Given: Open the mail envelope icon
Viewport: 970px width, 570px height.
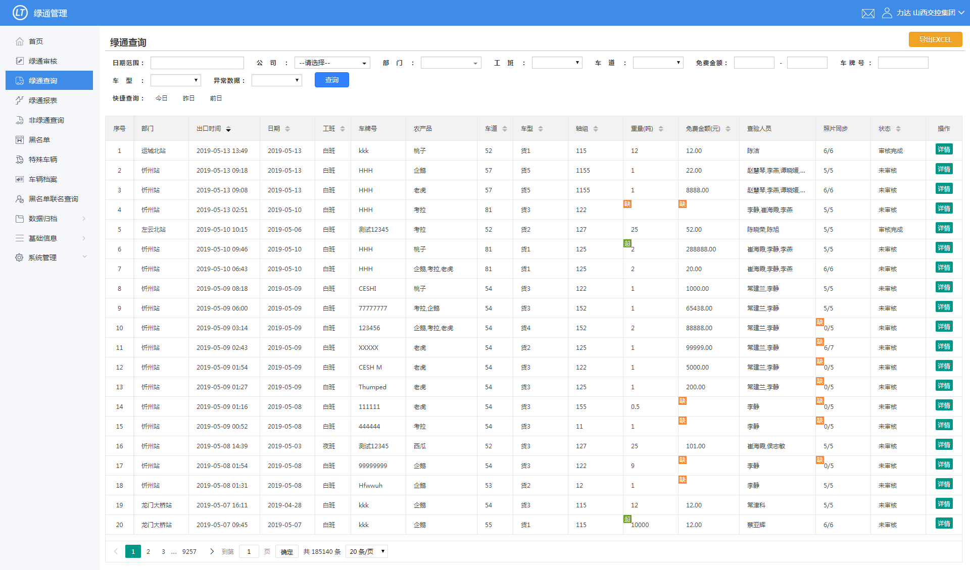Looking at the screenshot, I should (x=868, y=13).
